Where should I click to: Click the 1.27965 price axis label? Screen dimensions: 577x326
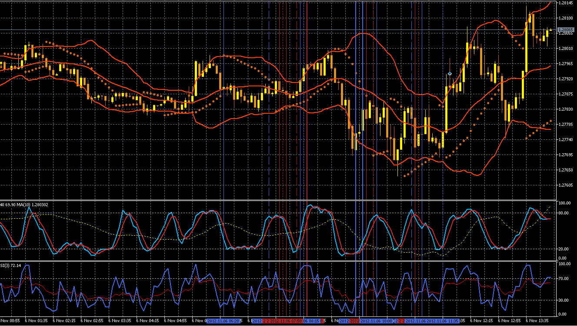click(x=566, y=64)
